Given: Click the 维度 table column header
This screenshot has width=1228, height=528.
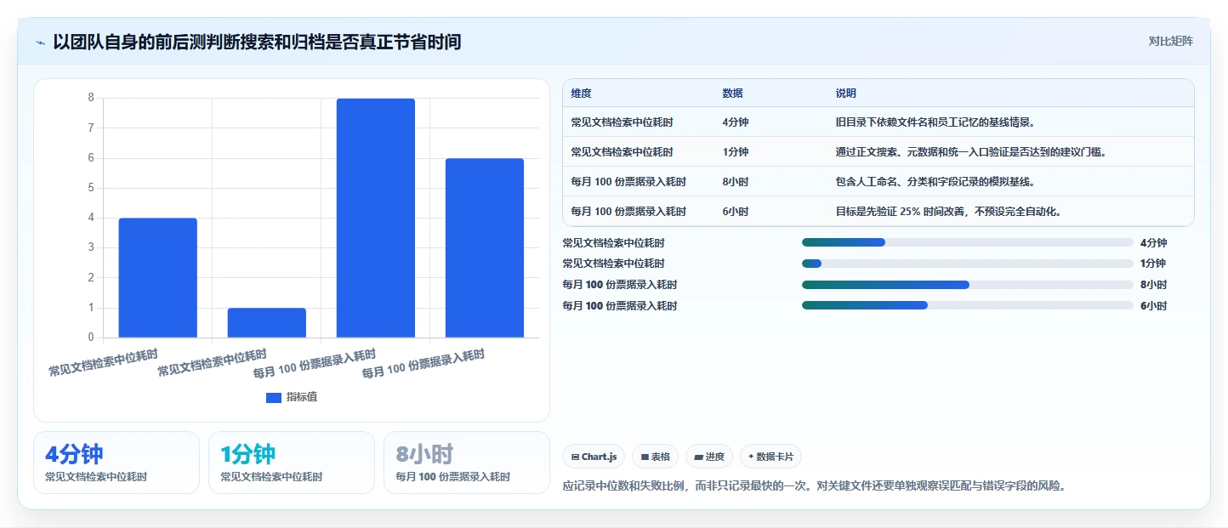Looking at the screenshot, I should point(582,94).
